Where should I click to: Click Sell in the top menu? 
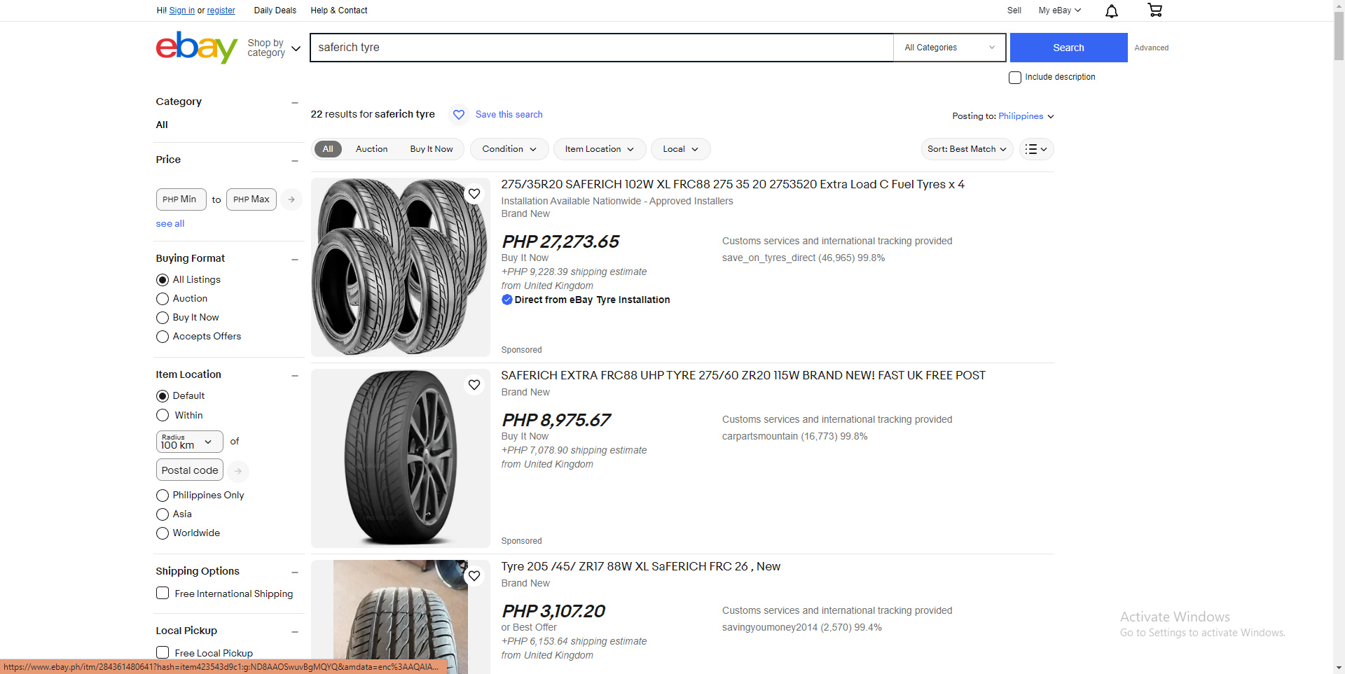tap(1014, 10)
